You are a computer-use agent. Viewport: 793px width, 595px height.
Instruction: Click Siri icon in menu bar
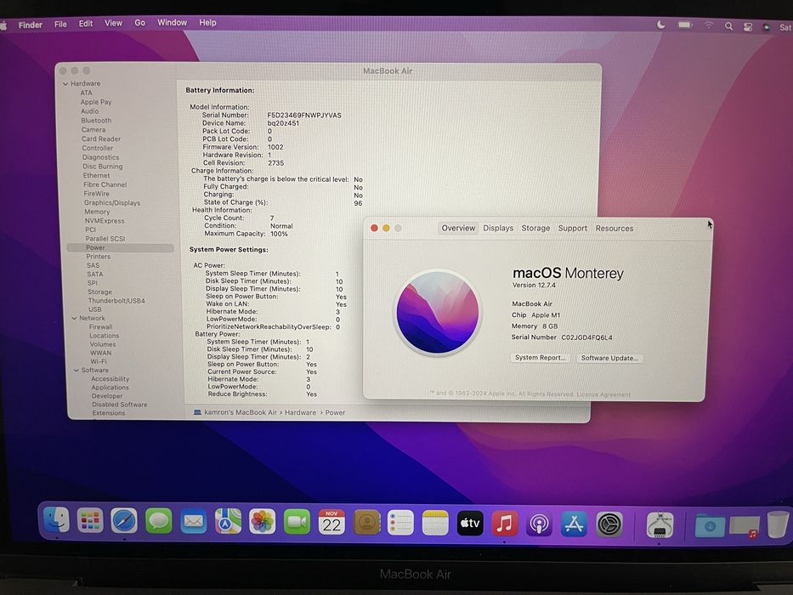[x=767, y=27]
